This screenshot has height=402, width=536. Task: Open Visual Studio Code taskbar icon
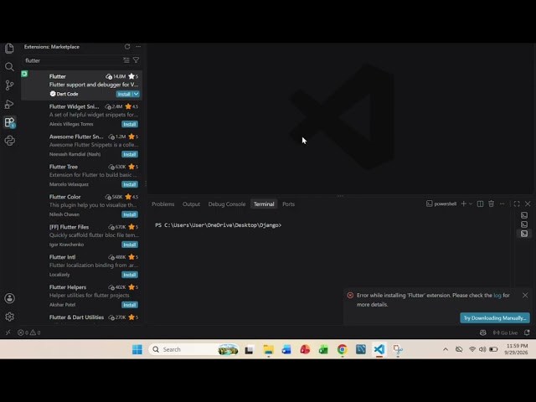(379, 349)
